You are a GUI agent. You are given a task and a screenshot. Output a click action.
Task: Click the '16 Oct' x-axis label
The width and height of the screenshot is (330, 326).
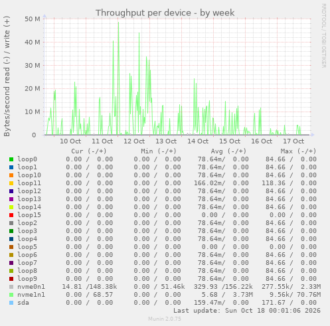[262, 141]
